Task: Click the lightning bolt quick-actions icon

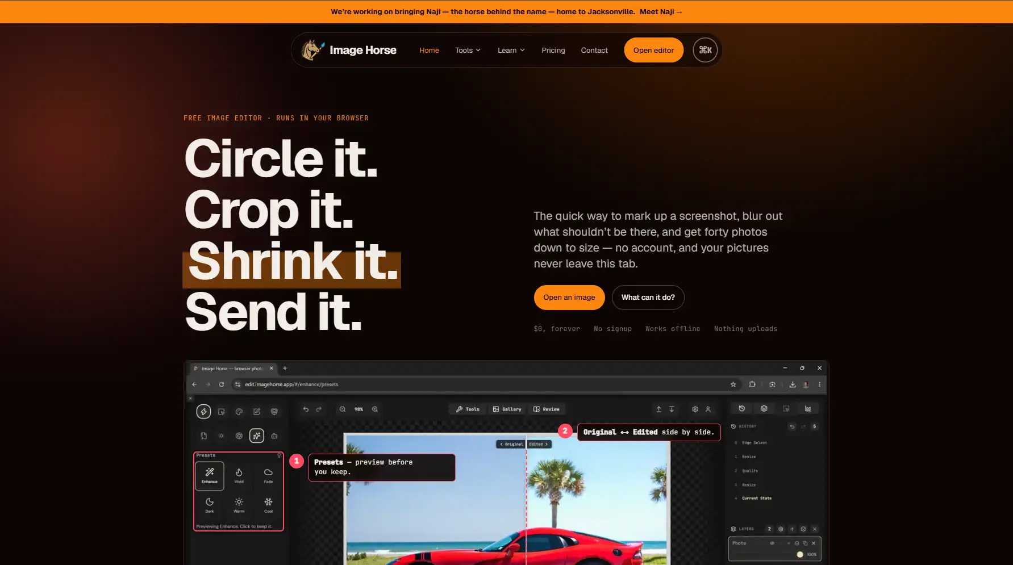Action: click(203, 412)
